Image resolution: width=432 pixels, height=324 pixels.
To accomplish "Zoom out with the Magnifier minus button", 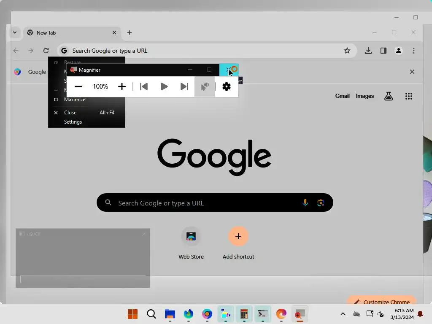I will tap(78, 86).
